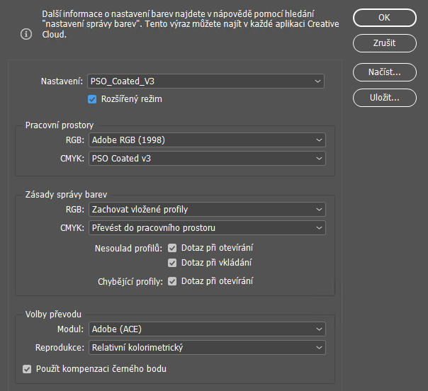
Task: Click OK to confirm color settings
Action: 384,17
